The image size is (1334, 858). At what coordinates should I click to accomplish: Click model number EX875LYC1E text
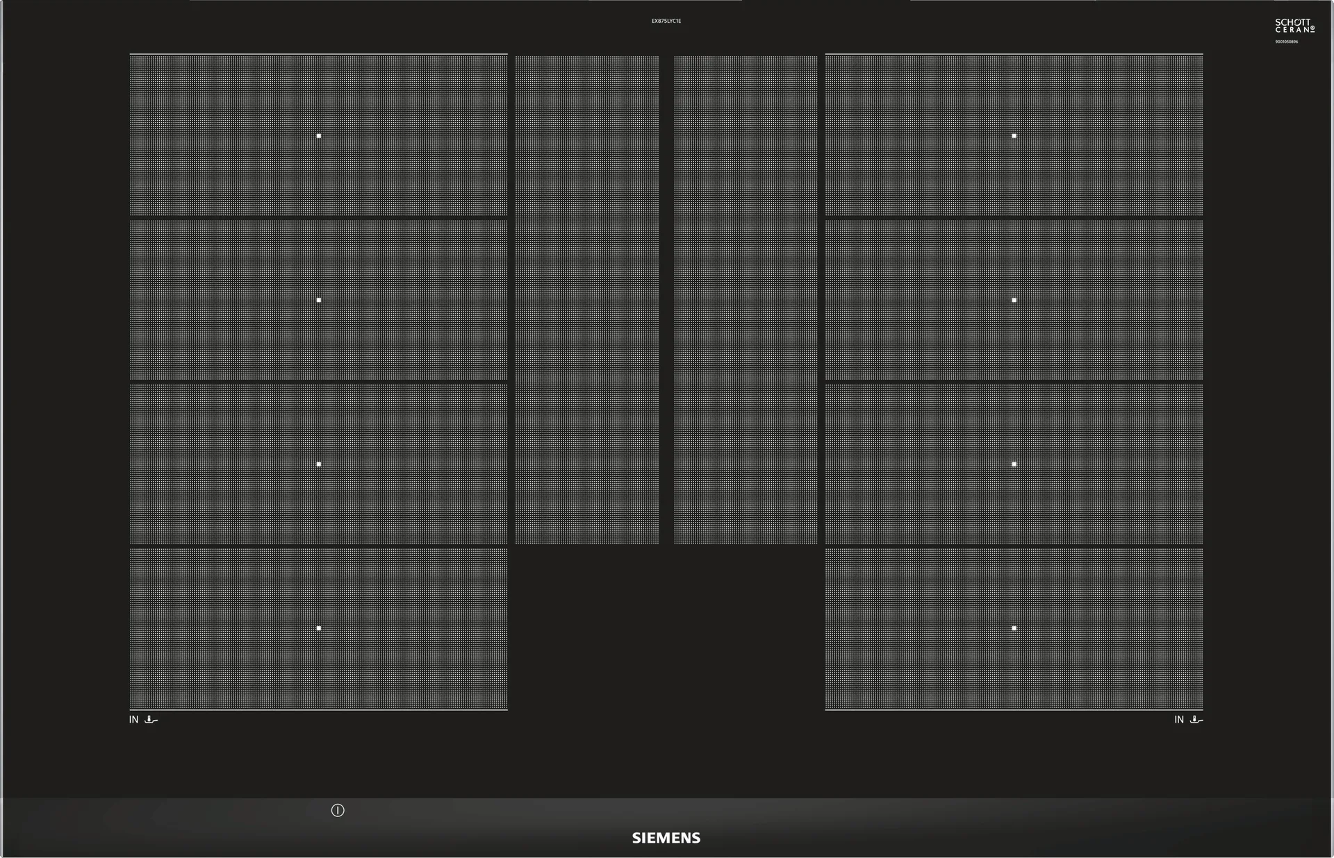(666, 21)
